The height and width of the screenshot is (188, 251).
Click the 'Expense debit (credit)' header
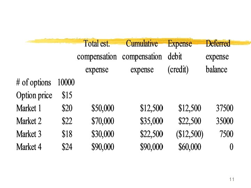[180, 56]
